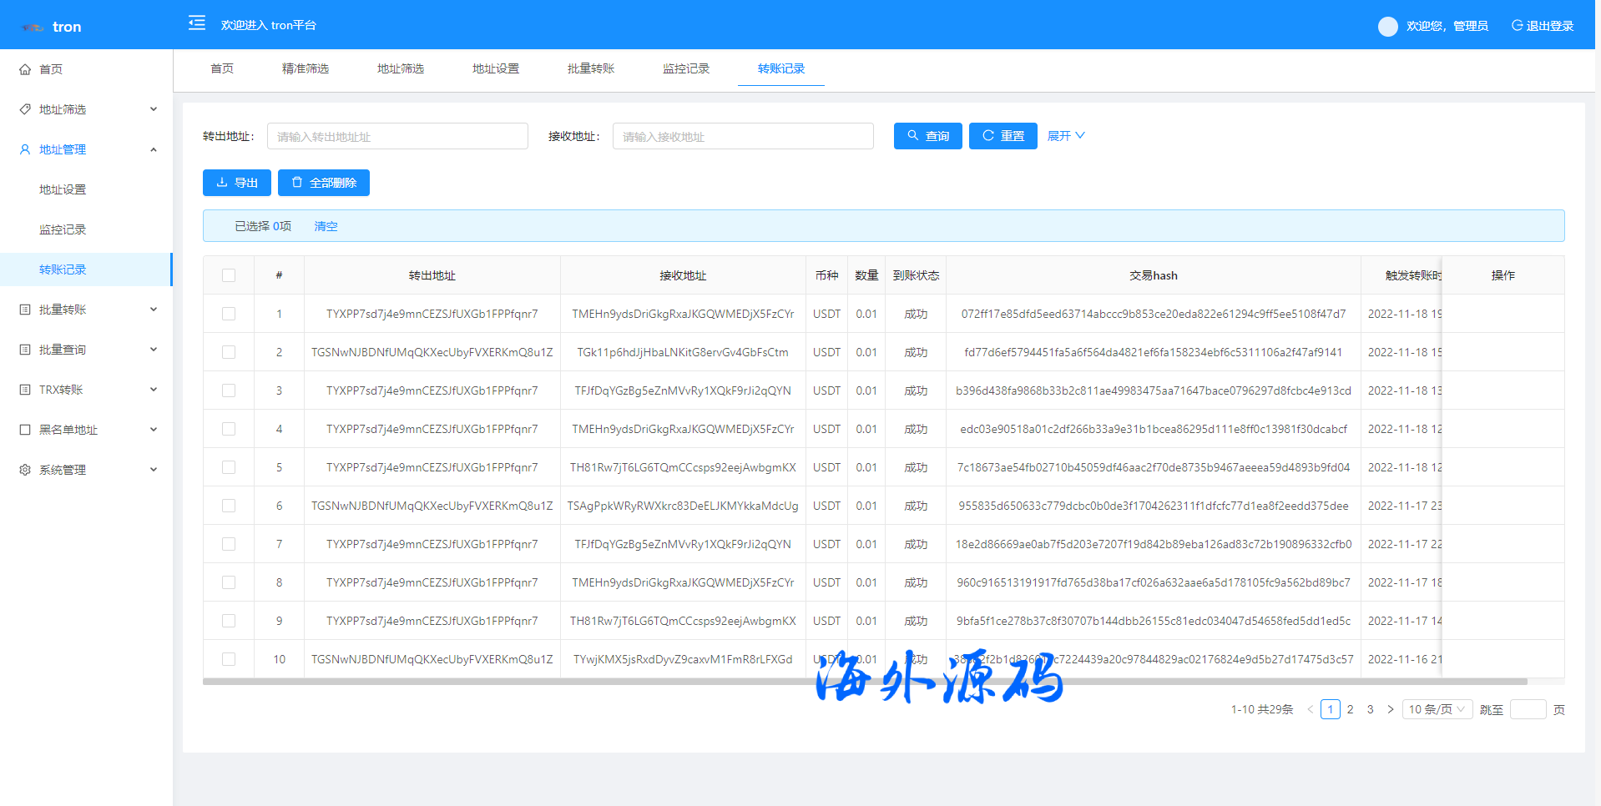Switch to the 监控记录 tab

[685, 68]
